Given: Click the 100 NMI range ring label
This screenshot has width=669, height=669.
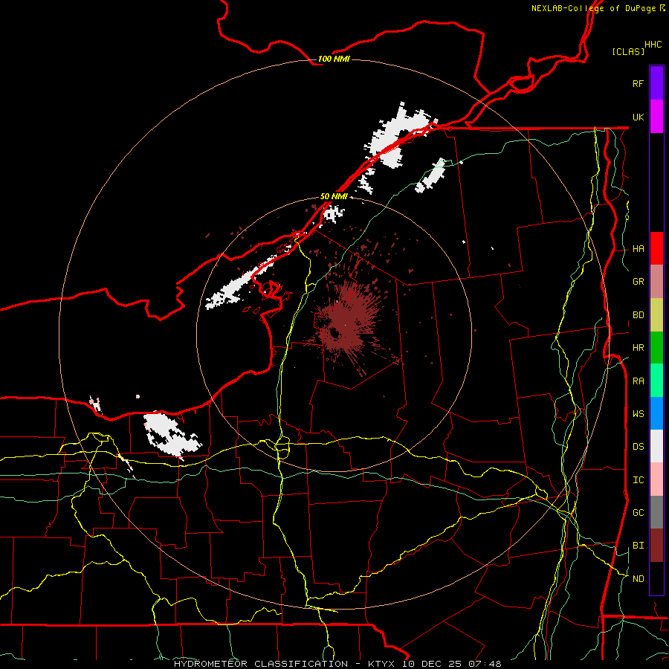Looking at the screenshot, I should pyautogui.click(x=334, y=59).
